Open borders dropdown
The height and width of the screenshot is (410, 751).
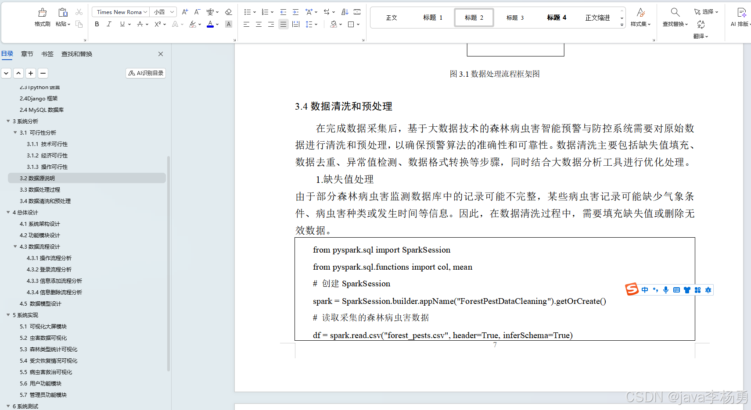tap(359, 25)
